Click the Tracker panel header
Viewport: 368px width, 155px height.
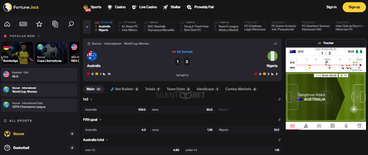pyautogui.click(x=326, y=43)
